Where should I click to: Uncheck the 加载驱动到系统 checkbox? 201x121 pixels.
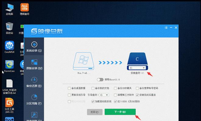93,102
